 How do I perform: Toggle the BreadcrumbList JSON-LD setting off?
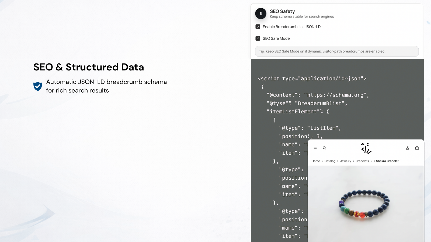click(258, 27)
